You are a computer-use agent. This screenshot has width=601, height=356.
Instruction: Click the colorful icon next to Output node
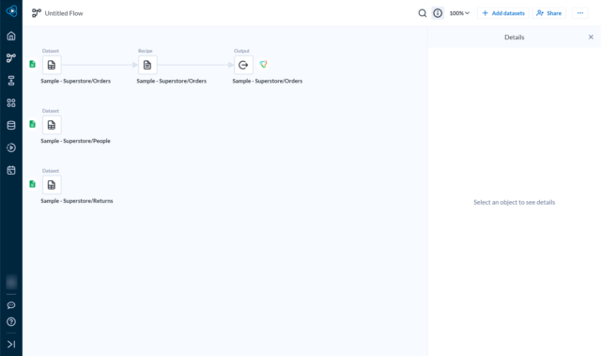point(263,64)
